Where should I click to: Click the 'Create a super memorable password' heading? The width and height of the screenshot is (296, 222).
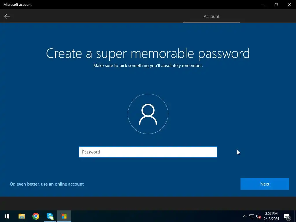(x=148, y=53)
